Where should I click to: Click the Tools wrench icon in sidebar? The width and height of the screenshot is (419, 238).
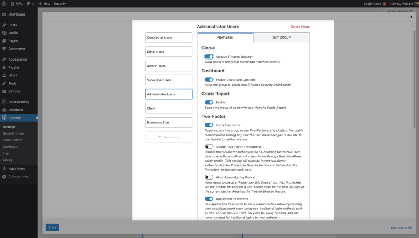[4, 83]
